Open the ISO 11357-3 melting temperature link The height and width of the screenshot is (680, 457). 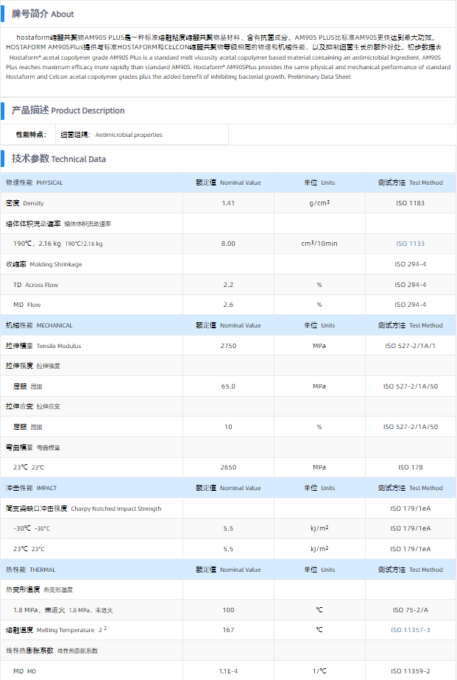click(x=410, y=630)
